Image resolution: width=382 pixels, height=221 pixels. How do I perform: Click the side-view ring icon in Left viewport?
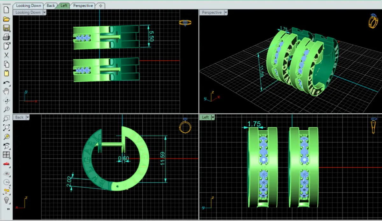pyautogui.click(x=373, y=126)
